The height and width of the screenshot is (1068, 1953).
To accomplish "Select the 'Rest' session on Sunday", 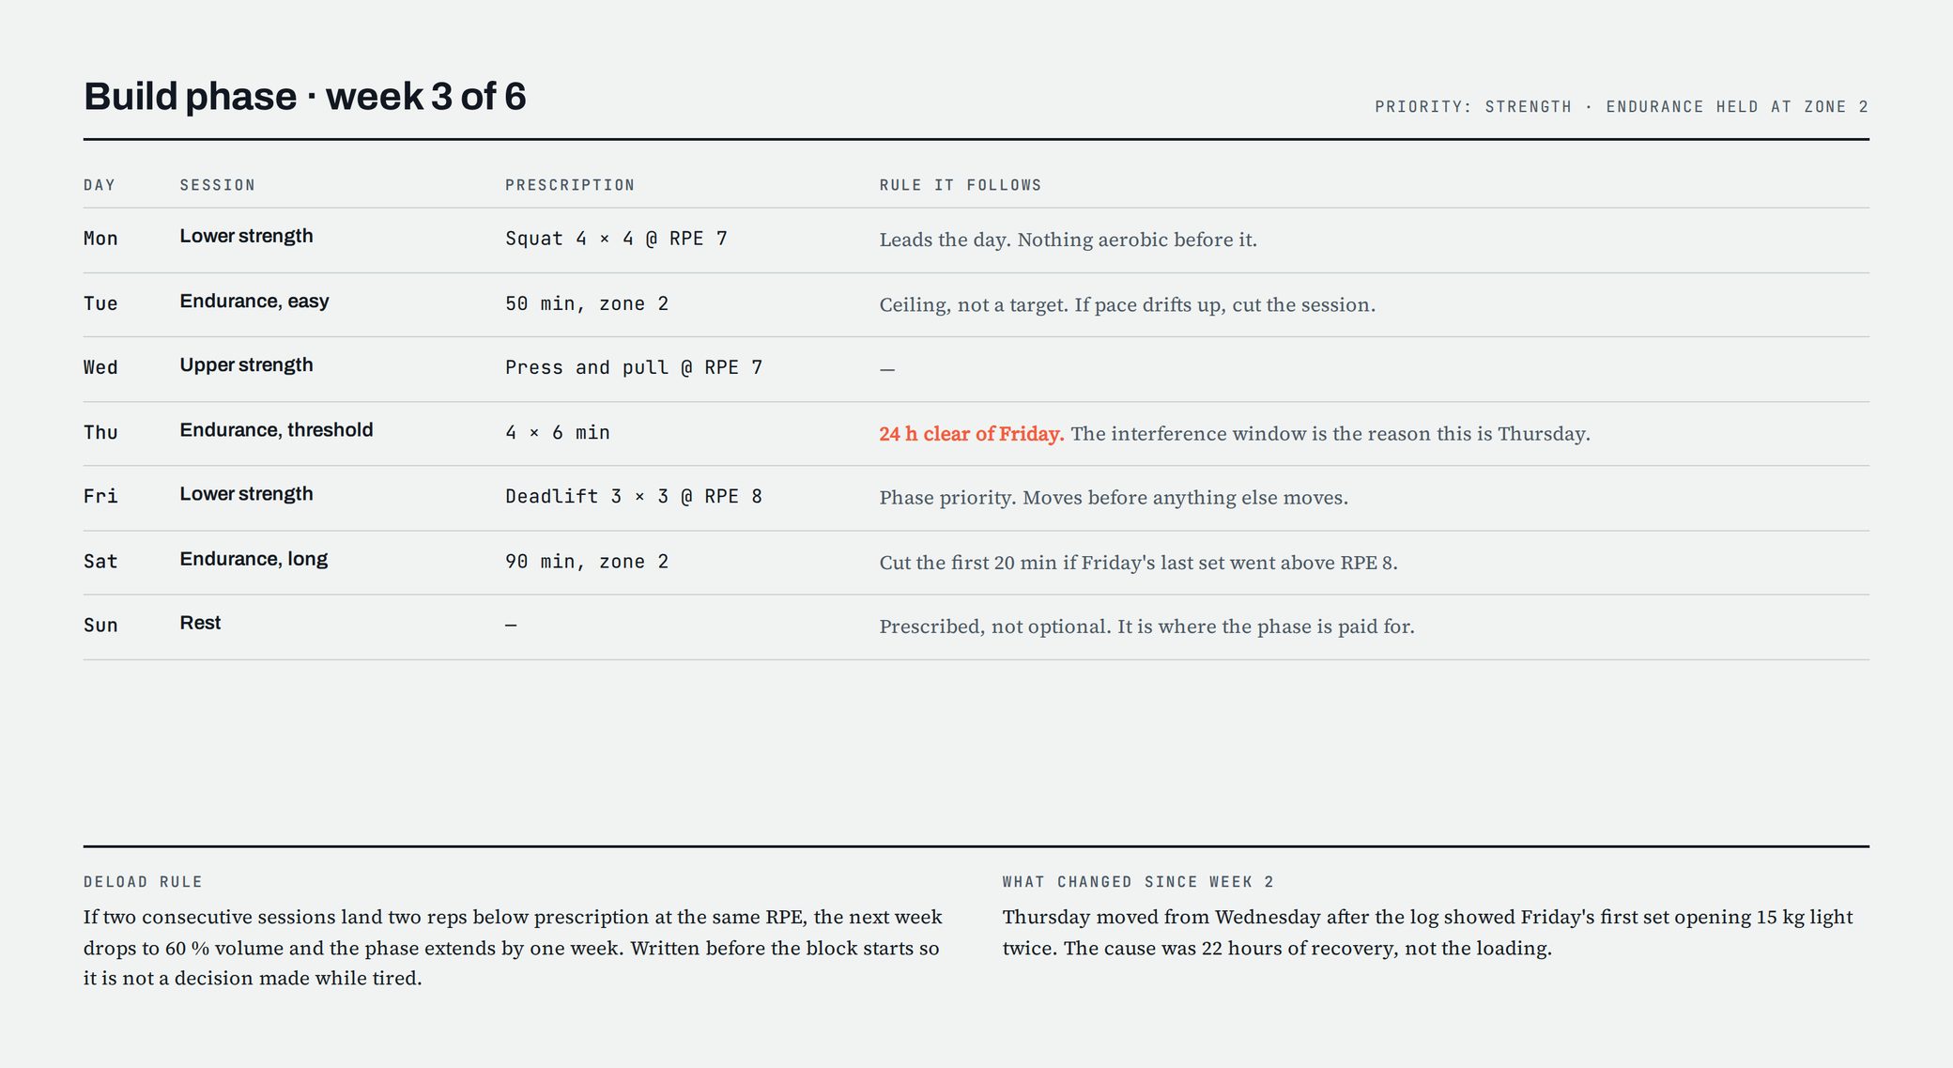I will click(201, 623).
